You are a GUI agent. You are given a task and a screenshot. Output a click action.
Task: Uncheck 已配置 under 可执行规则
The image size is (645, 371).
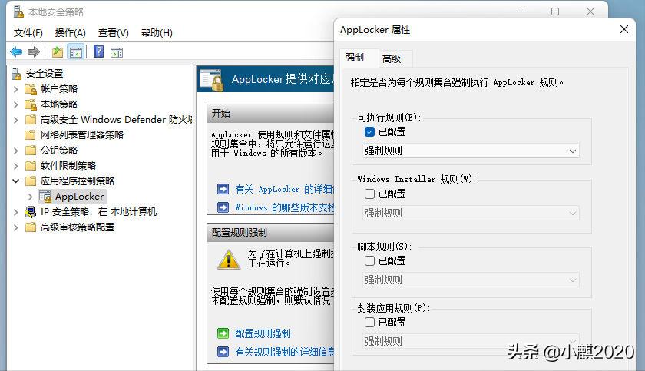(369, 131)
